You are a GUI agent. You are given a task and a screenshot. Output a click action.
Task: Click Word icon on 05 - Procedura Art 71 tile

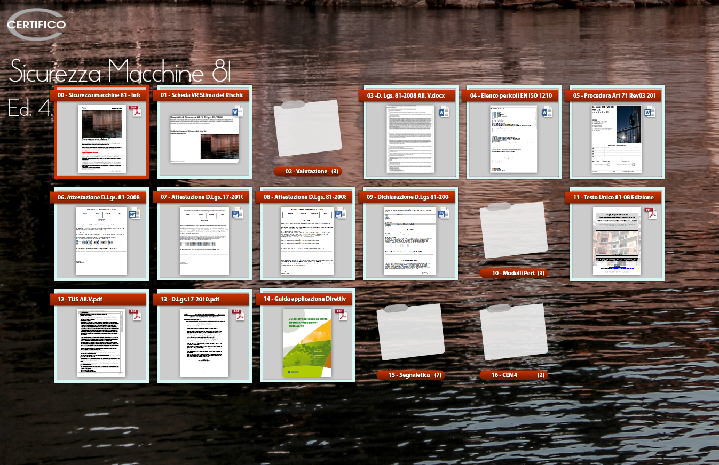[x=651, y=111]
